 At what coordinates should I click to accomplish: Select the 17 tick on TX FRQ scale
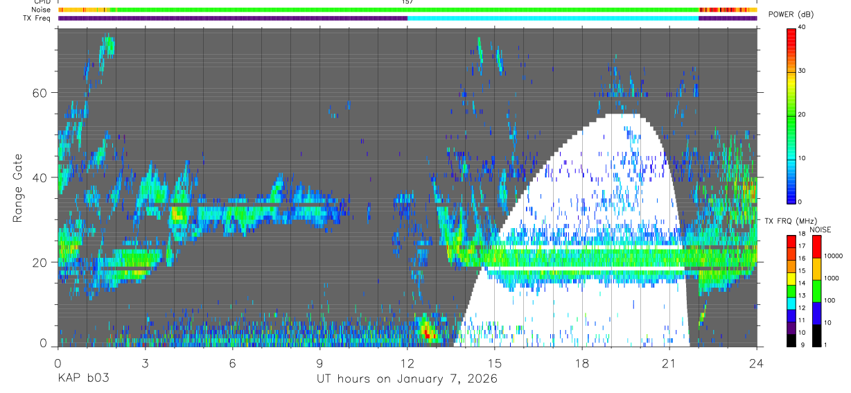point(801,246)
